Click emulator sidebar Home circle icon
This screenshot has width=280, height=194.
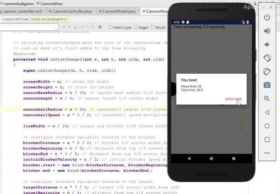pos(267,126)
